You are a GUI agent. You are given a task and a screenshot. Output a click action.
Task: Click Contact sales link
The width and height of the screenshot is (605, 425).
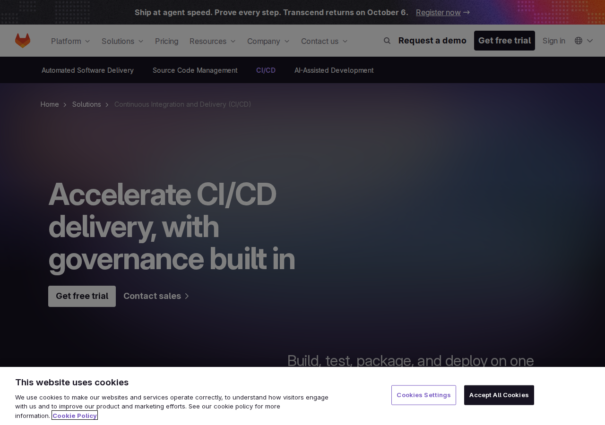tap(156, 296)
